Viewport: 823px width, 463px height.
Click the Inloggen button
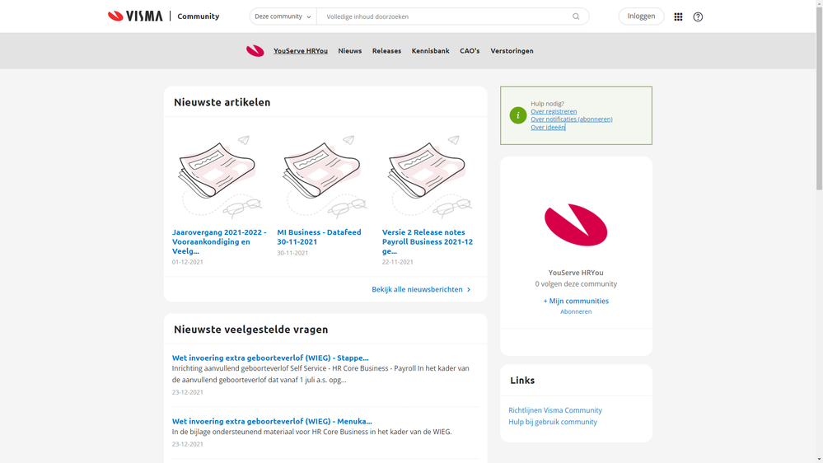click(641, 16)
